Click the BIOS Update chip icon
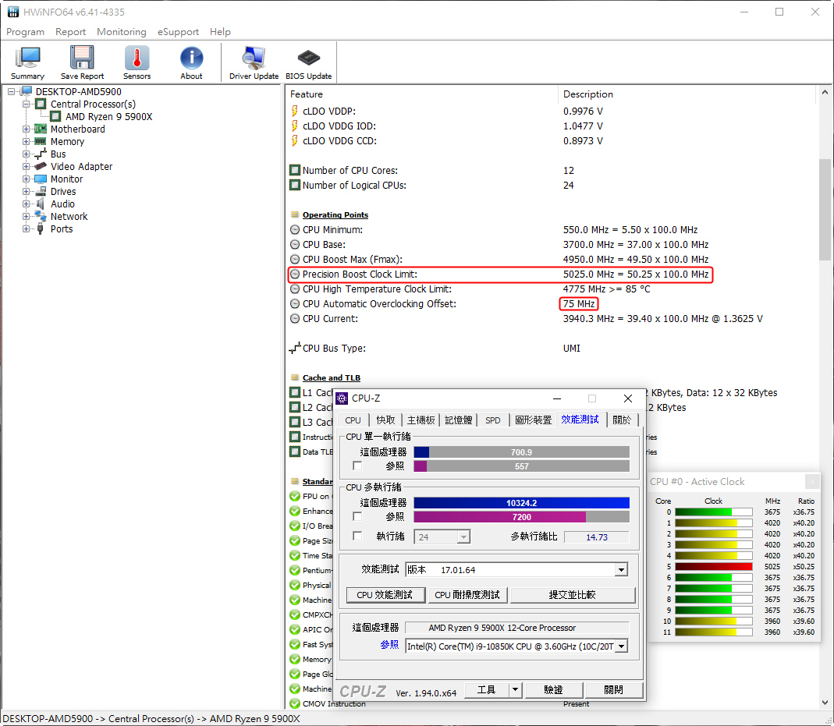The image size is (834, 726). [308, 58]
